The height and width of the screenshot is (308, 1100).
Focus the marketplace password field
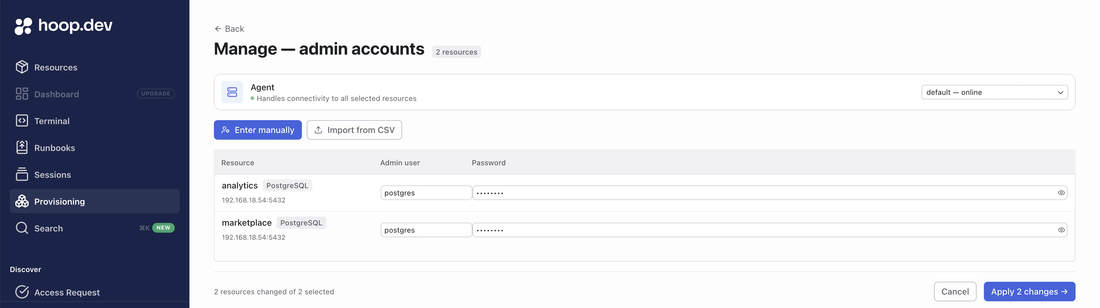(769, 230)
